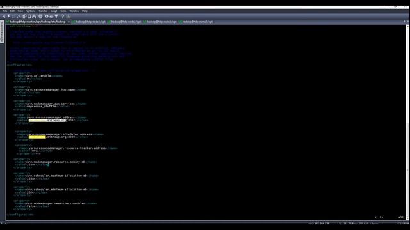Screen dimensions: 410x230
Task: Click the :8031 value line
Action: tap(35, 151)
